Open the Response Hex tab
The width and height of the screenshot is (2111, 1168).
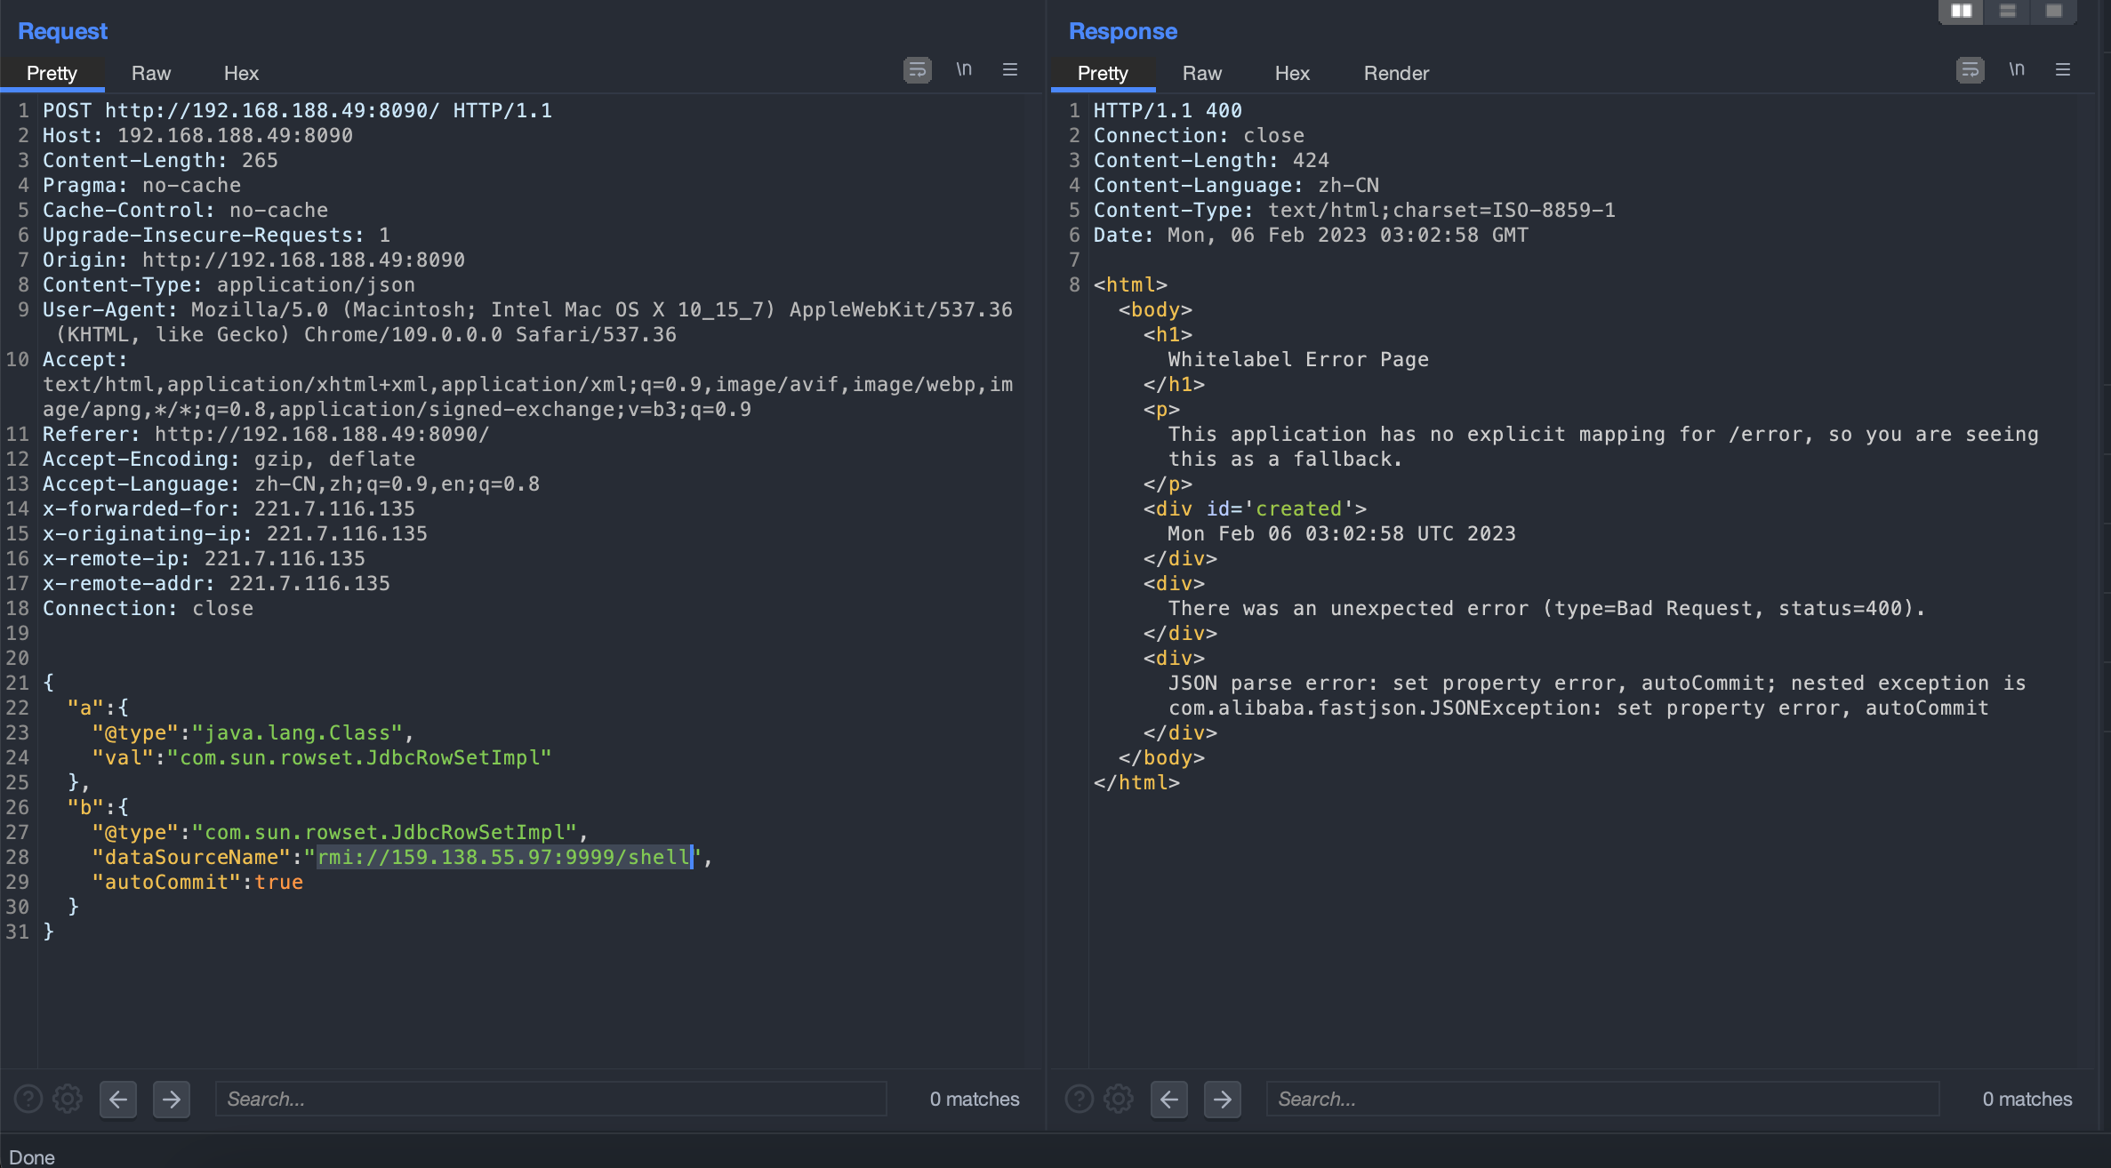click(1292, 74)
